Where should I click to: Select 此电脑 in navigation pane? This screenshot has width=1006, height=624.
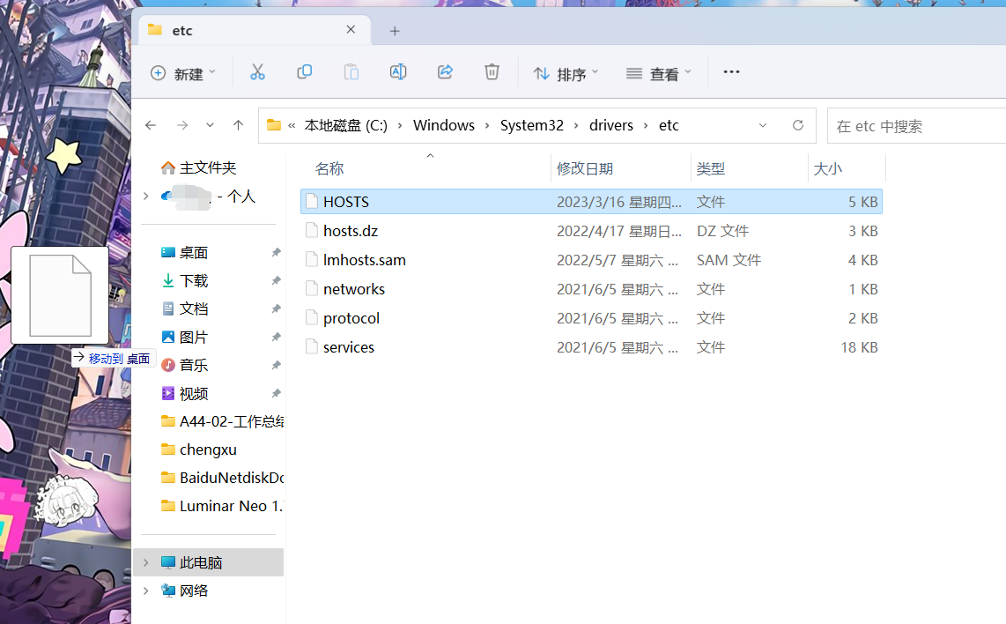pyautogui.click(x=209, y=562)
